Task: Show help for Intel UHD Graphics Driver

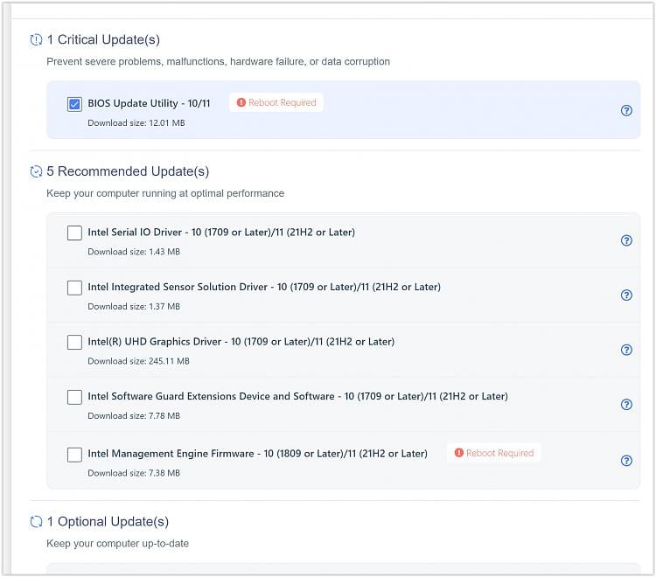Action: 626,350
